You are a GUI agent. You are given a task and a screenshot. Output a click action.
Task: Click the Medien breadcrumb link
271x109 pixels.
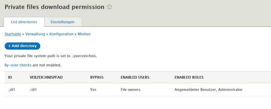84,34
